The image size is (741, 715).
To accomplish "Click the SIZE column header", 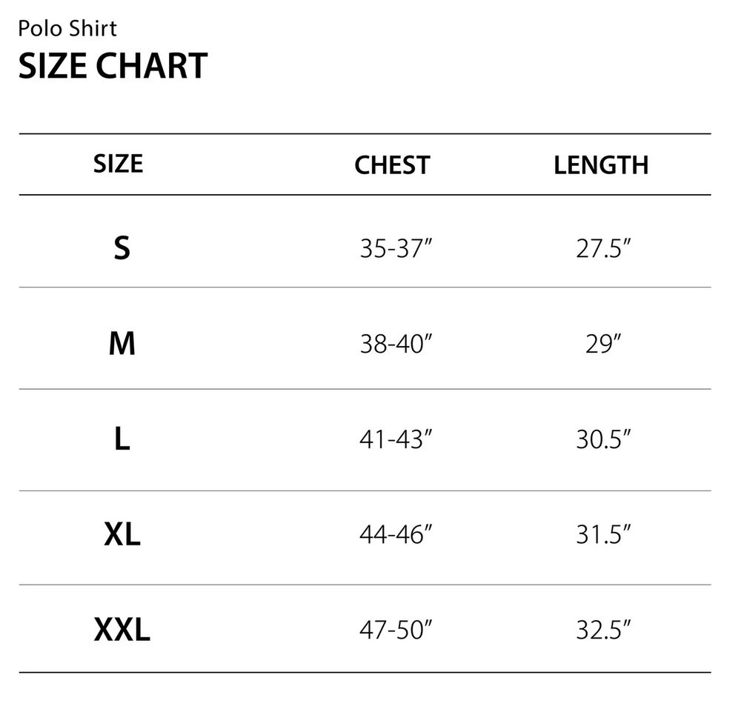I will coord(118,164).
